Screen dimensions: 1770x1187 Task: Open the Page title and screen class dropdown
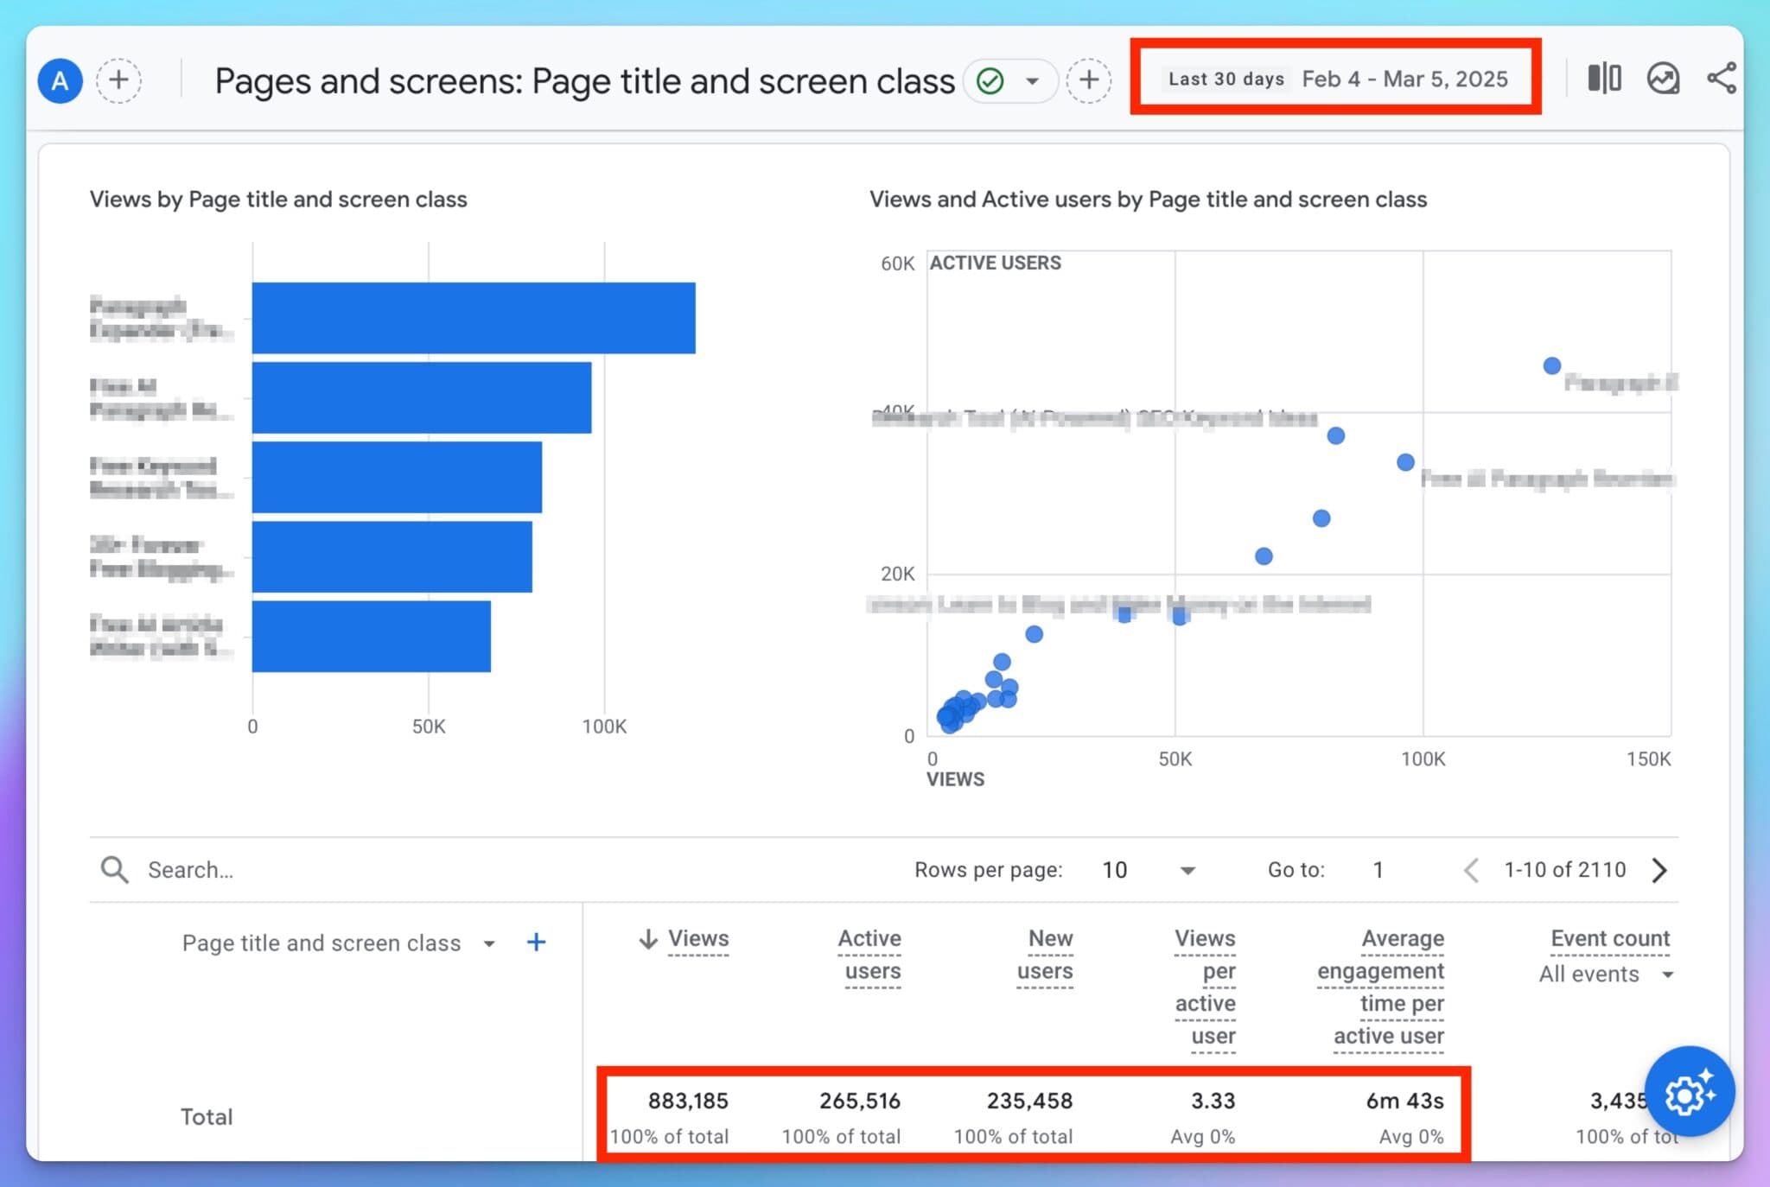pyautogui.click(x=489, y=943)
